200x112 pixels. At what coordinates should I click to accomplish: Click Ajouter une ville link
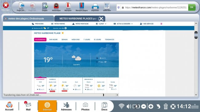(x=60, y=28)
